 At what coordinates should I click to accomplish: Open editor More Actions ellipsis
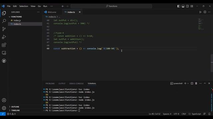tap(209, 12)
